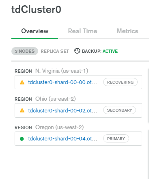
Task: Open the tdcluster0-shard-00-04 node link
Action: click(x=63, y=138)
